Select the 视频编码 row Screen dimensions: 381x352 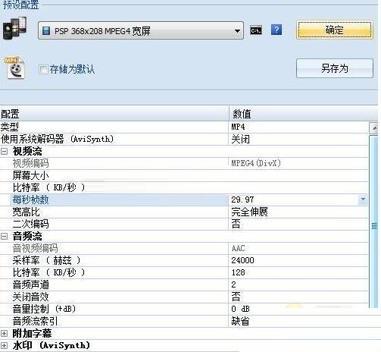[184, 163]
